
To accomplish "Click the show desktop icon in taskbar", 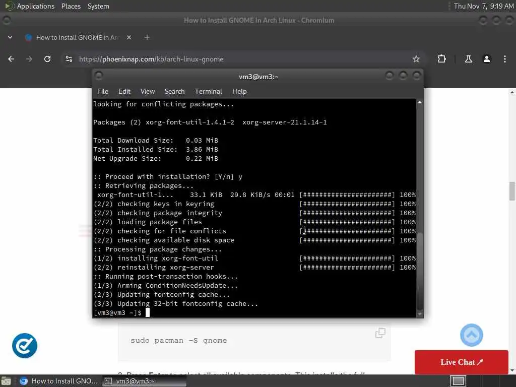I will click(6, 381).
